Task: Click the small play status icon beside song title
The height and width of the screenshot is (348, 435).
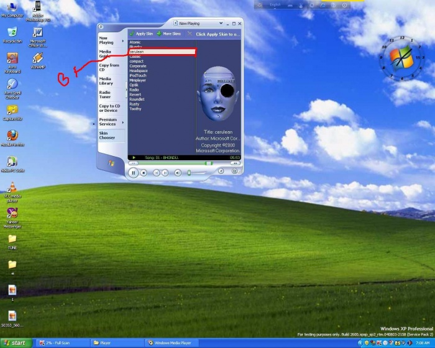Action: click(134, 158)
